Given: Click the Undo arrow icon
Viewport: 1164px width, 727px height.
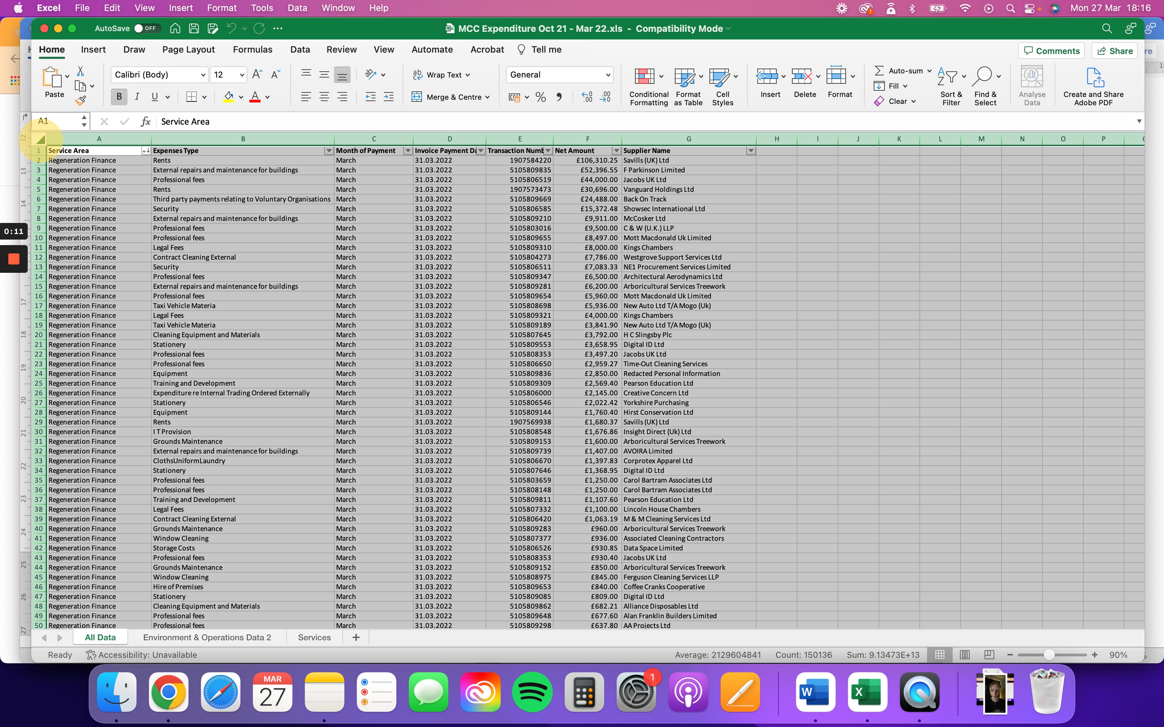Looking at the screenshot, I should [x=231, y=28].
